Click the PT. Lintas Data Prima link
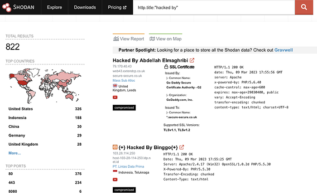The height and width of the screenshot is (195, 317). tap(128, 166)
